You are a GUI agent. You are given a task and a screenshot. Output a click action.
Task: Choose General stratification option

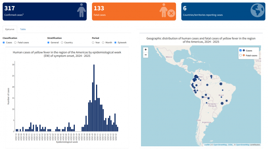[49, 43]
